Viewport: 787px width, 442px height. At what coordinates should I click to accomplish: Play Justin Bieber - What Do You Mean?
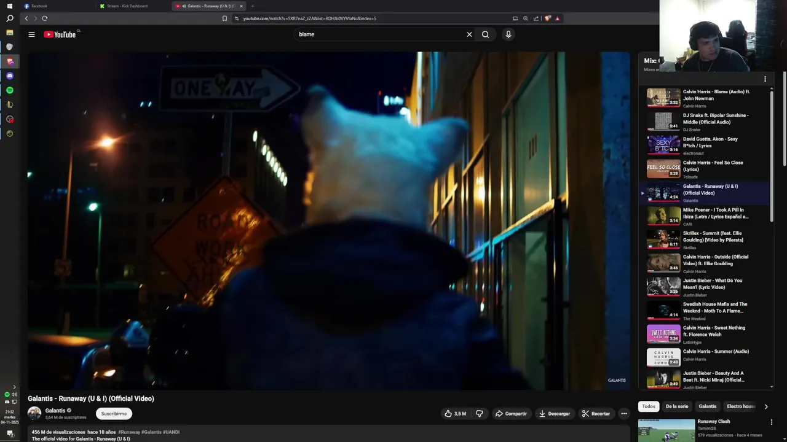point(705,287)
